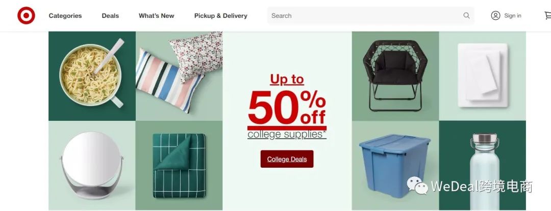Image resolution: width=551 pixels, height=211 pixels.
Task: Select the round mirror product image
Action: coord(92,165)
